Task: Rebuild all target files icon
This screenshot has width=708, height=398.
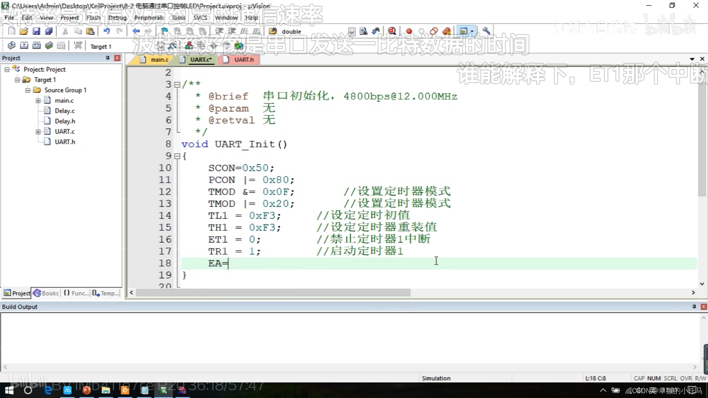Action: (36, 45)
